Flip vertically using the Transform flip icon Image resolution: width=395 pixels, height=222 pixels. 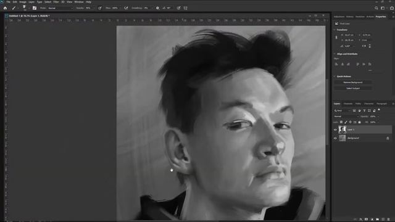click(370, 46)
